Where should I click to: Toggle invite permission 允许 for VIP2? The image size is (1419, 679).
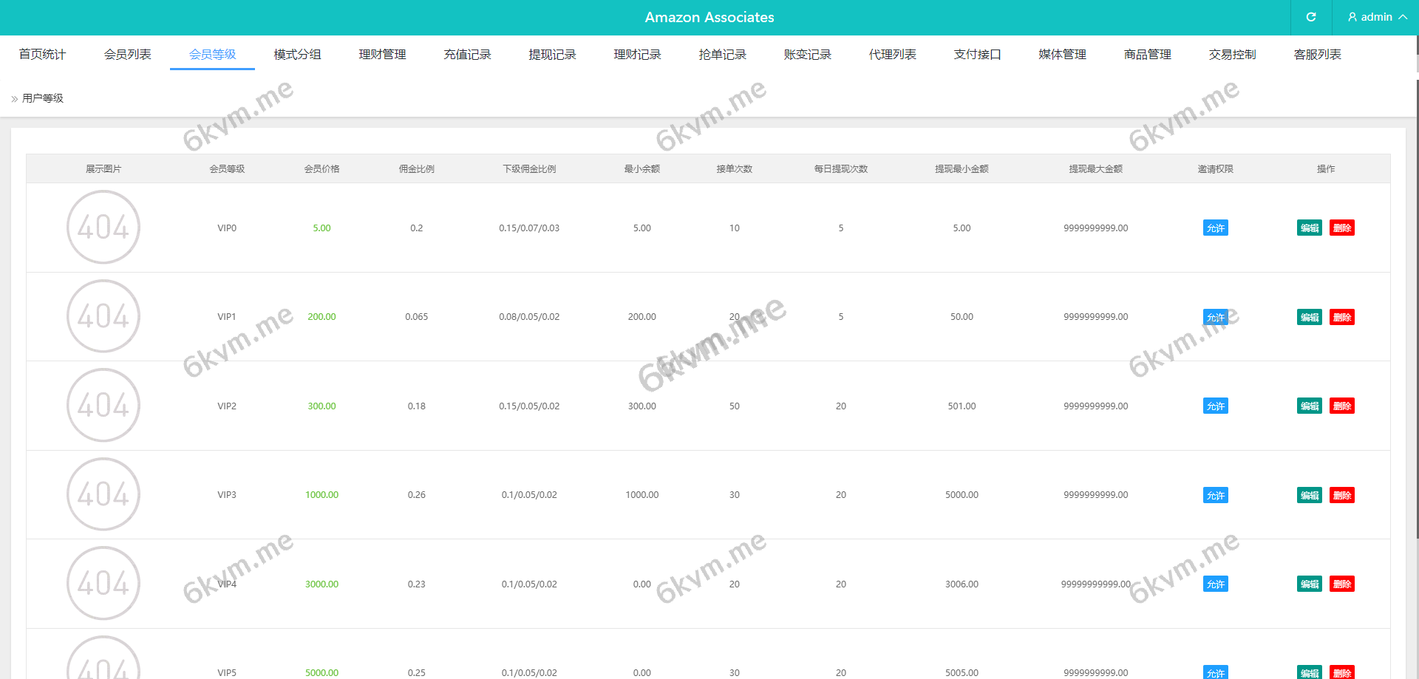[x=1215, y=406]
